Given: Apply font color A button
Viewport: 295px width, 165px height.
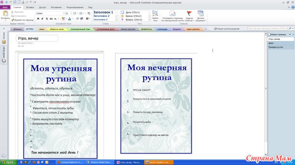Looking at the screenshot, I should (x=69, y=19).
